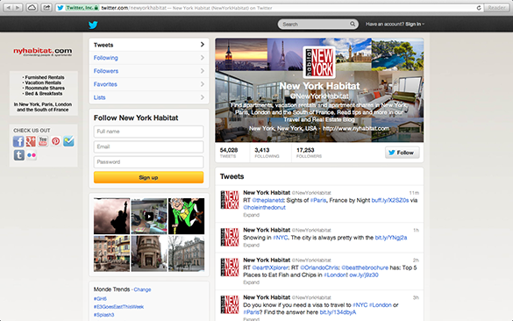Expand the Favorites chevron
This screenshot has height=321, width=513.
coord(203,84)
